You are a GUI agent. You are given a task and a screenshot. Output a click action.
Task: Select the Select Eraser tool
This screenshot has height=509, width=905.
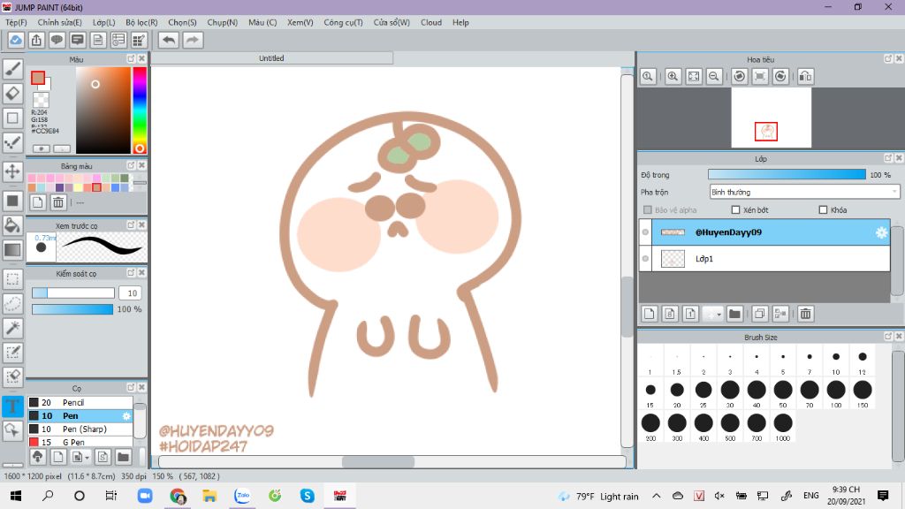(x=12, y=376)
